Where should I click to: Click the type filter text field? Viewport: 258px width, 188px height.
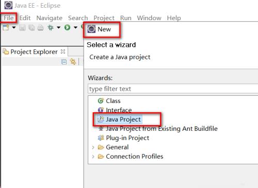coord(173,89)
